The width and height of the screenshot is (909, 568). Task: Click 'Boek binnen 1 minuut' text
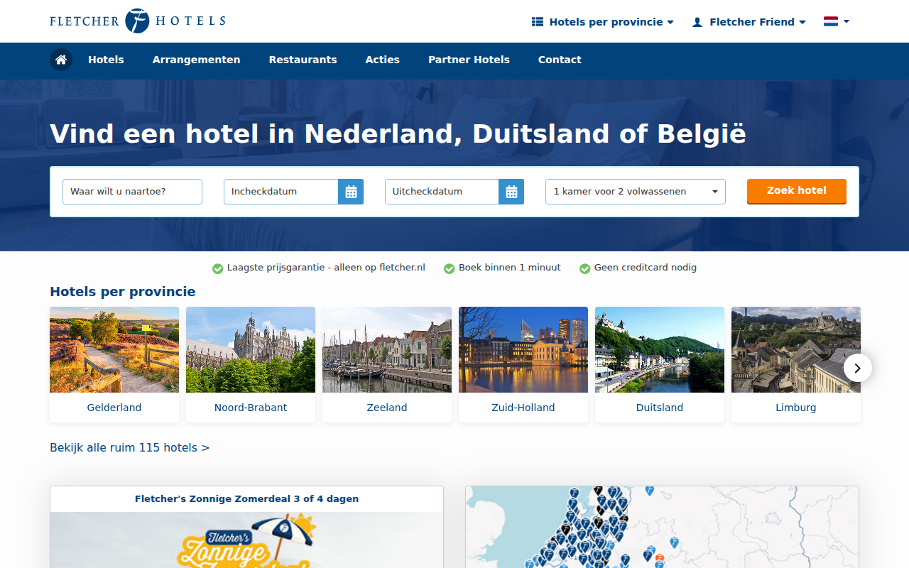tap(510, 268)
